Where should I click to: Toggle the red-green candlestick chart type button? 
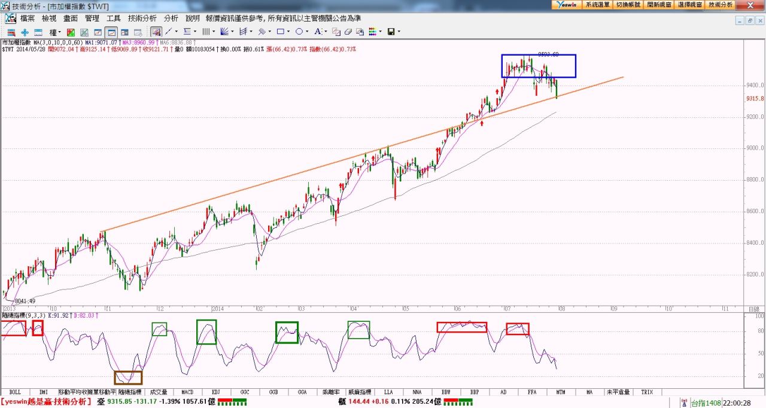pos(71,32)
